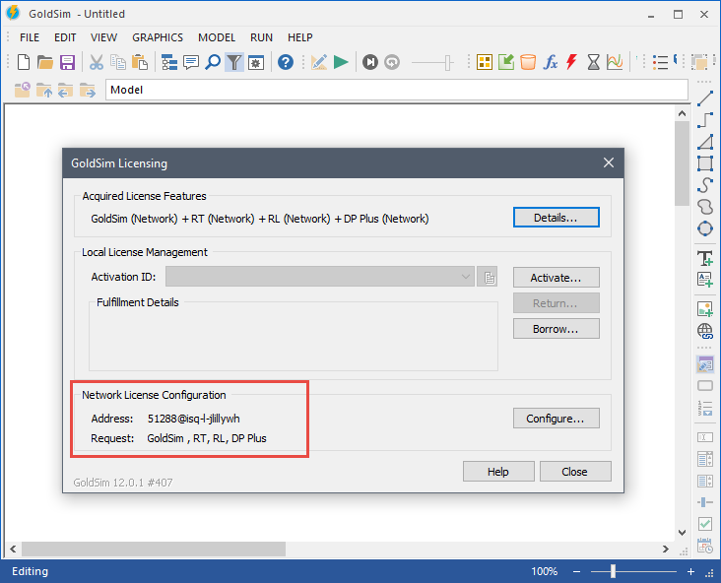This screenshot has height=583, width=721.
Task: Open the folder icon to load a model
Action: click(x=45, y=62)
